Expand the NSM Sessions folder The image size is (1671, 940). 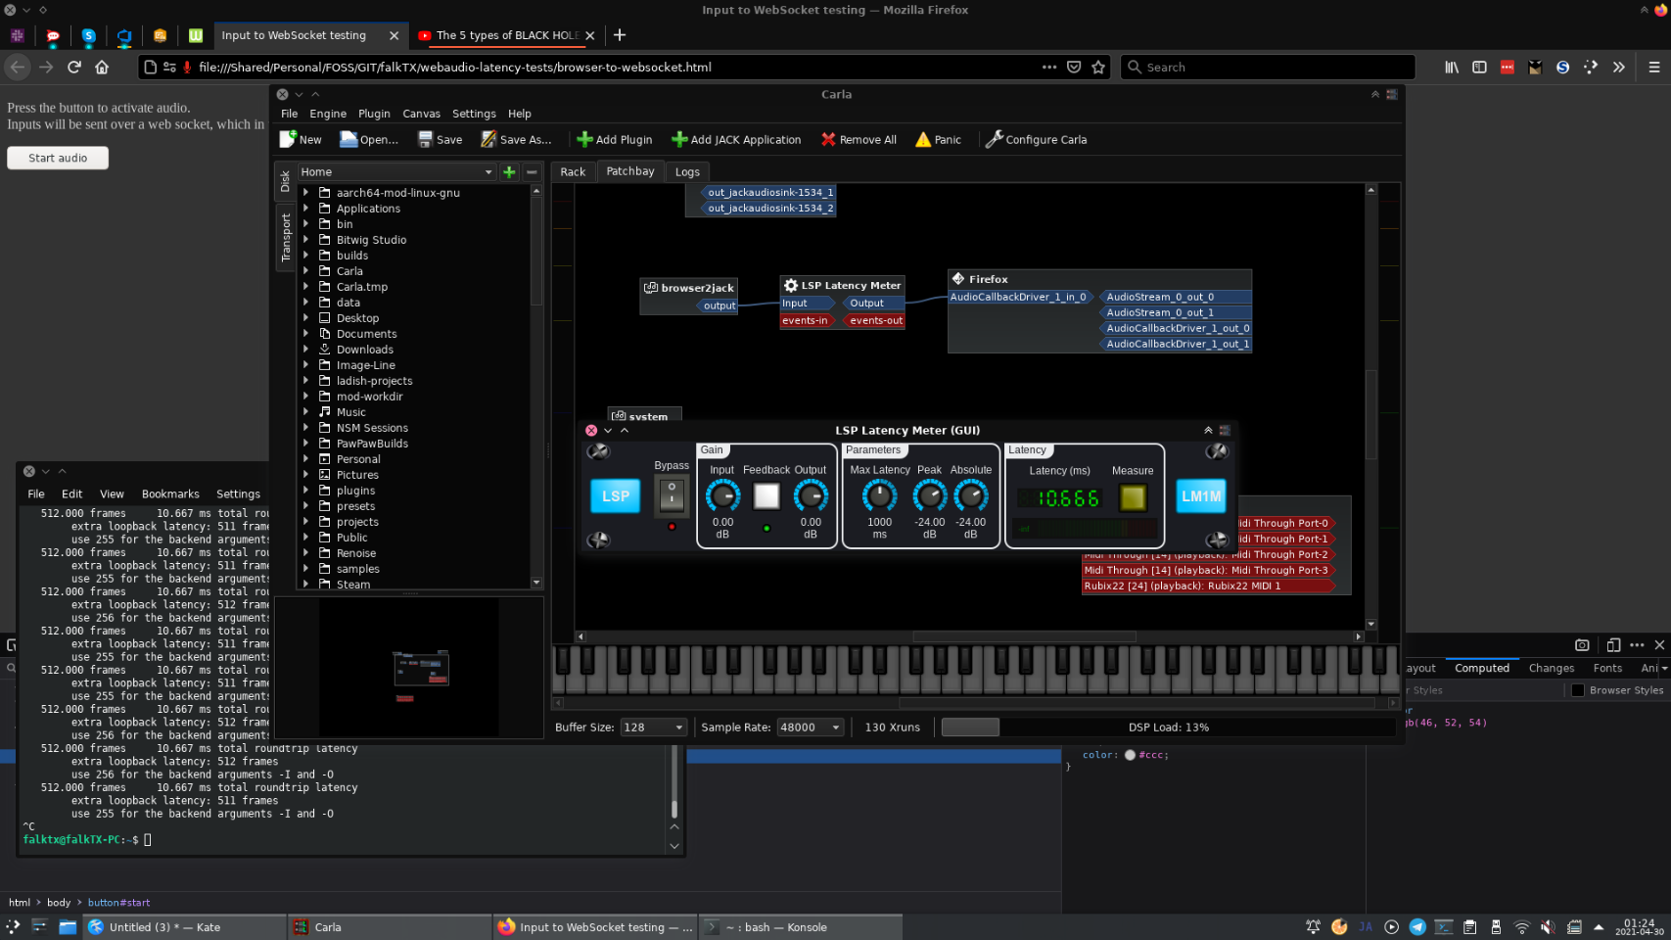point(306,427)
